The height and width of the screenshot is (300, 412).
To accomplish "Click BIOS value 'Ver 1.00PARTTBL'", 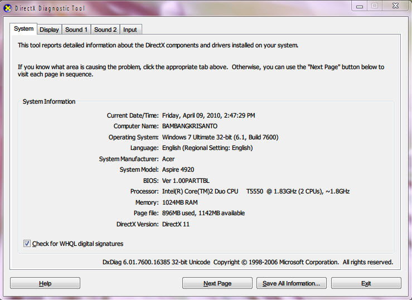I will coord(186,181).
